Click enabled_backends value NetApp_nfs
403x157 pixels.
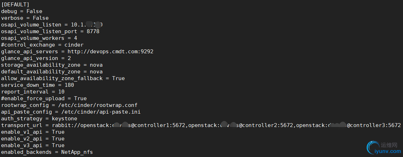(x=77, y=152)
